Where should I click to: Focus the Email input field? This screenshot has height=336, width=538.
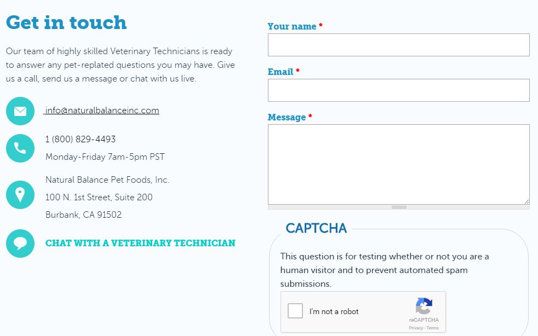(x=398, y=90)
